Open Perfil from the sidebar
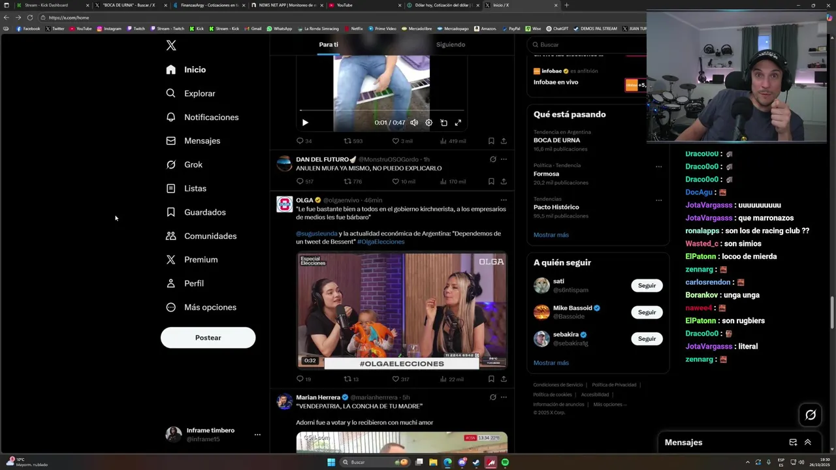This screenshot has width=836, height=470. coord(185,283)
